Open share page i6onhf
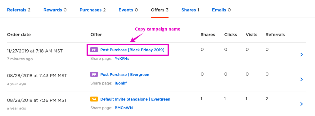The image size is (315, 116). [x=121, y=83]
